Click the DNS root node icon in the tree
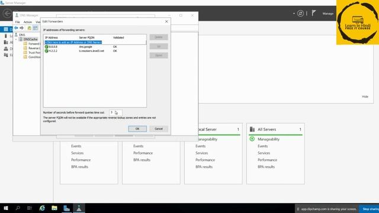 coord(16,35)
